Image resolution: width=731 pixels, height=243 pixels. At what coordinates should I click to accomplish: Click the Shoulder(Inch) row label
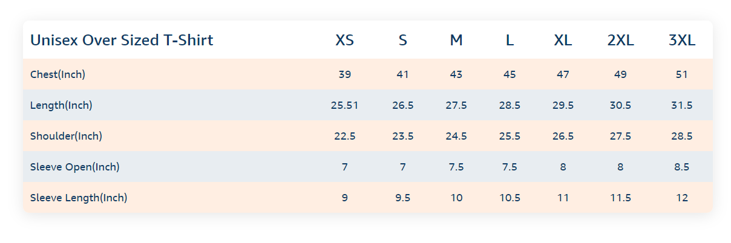click(66, 136)
